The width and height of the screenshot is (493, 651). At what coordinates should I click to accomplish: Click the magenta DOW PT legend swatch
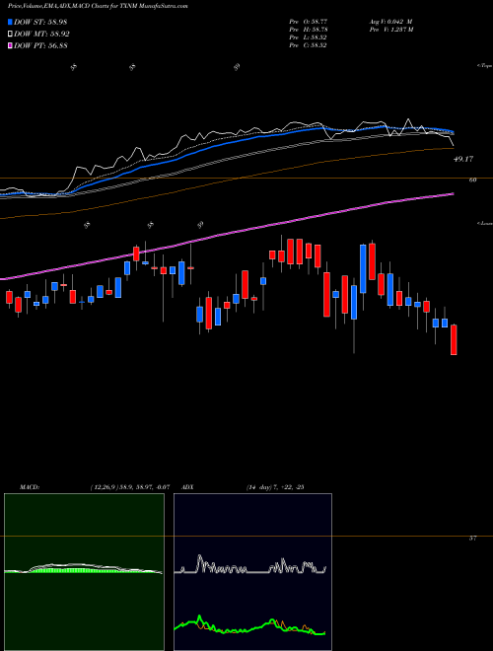coord(11,45)
